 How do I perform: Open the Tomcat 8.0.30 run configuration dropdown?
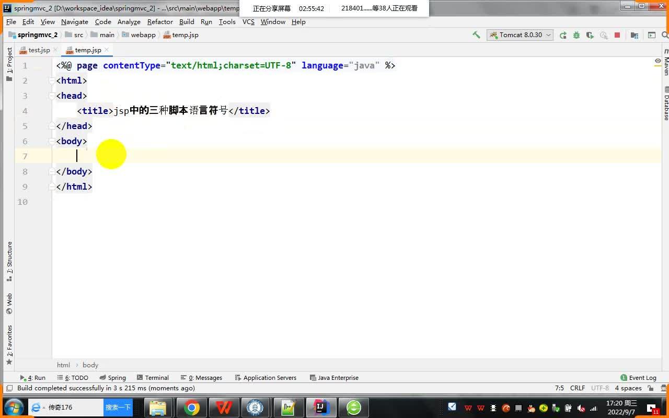click(548, 34)
